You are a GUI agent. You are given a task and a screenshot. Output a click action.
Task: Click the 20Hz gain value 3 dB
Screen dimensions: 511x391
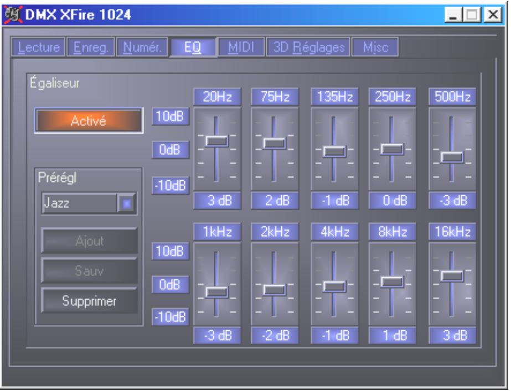point(218,201)
